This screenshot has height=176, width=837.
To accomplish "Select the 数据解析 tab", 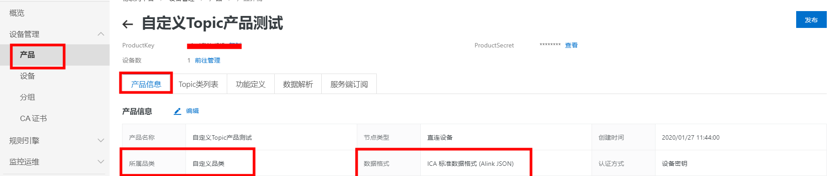I will pyautogui.click(x=298, y=84).
